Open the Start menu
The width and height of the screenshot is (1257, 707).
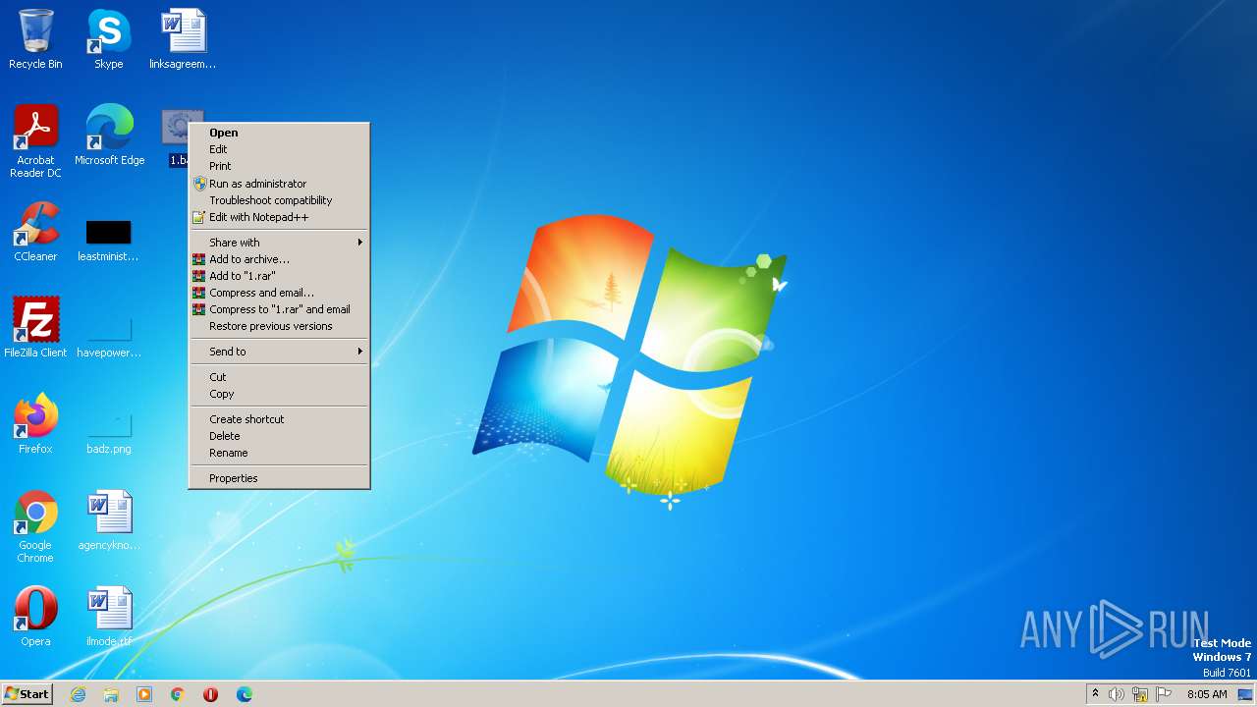tap(27, 694)
